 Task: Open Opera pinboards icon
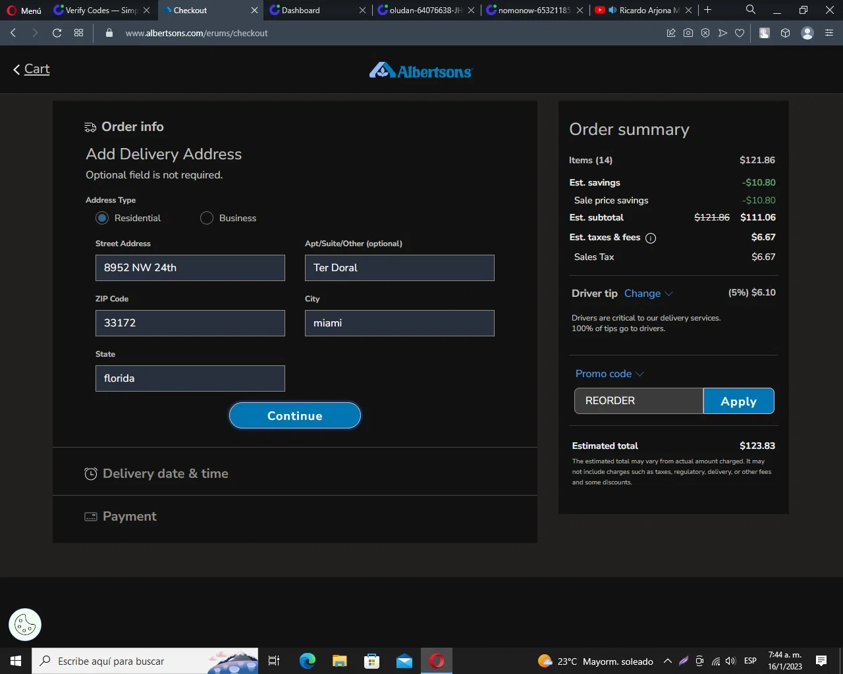(671, 33)
